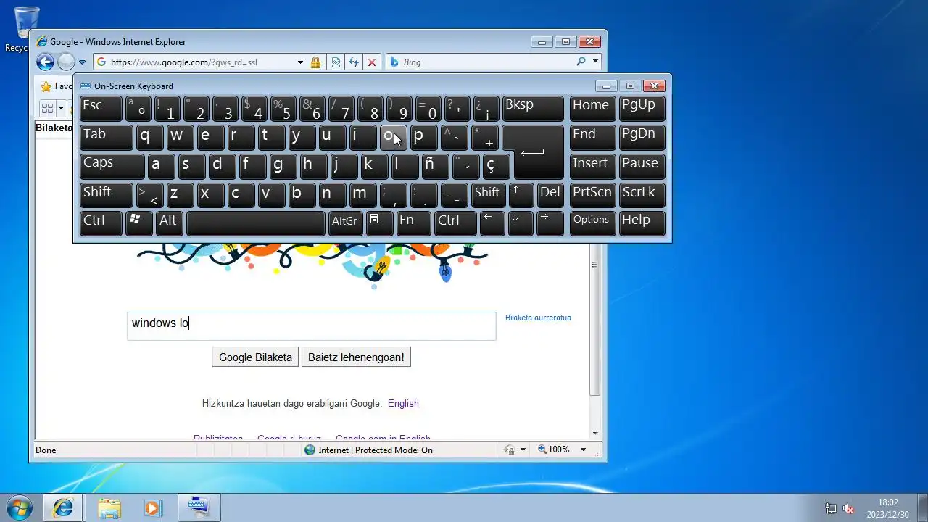
Task: Click the Favorites star icon
Action: point(46,87)
